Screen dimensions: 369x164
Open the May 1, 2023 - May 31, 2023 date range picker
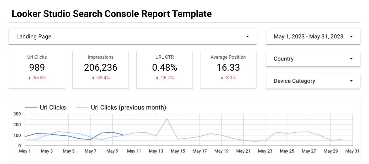pyautogui.click(x=313, y=37)
